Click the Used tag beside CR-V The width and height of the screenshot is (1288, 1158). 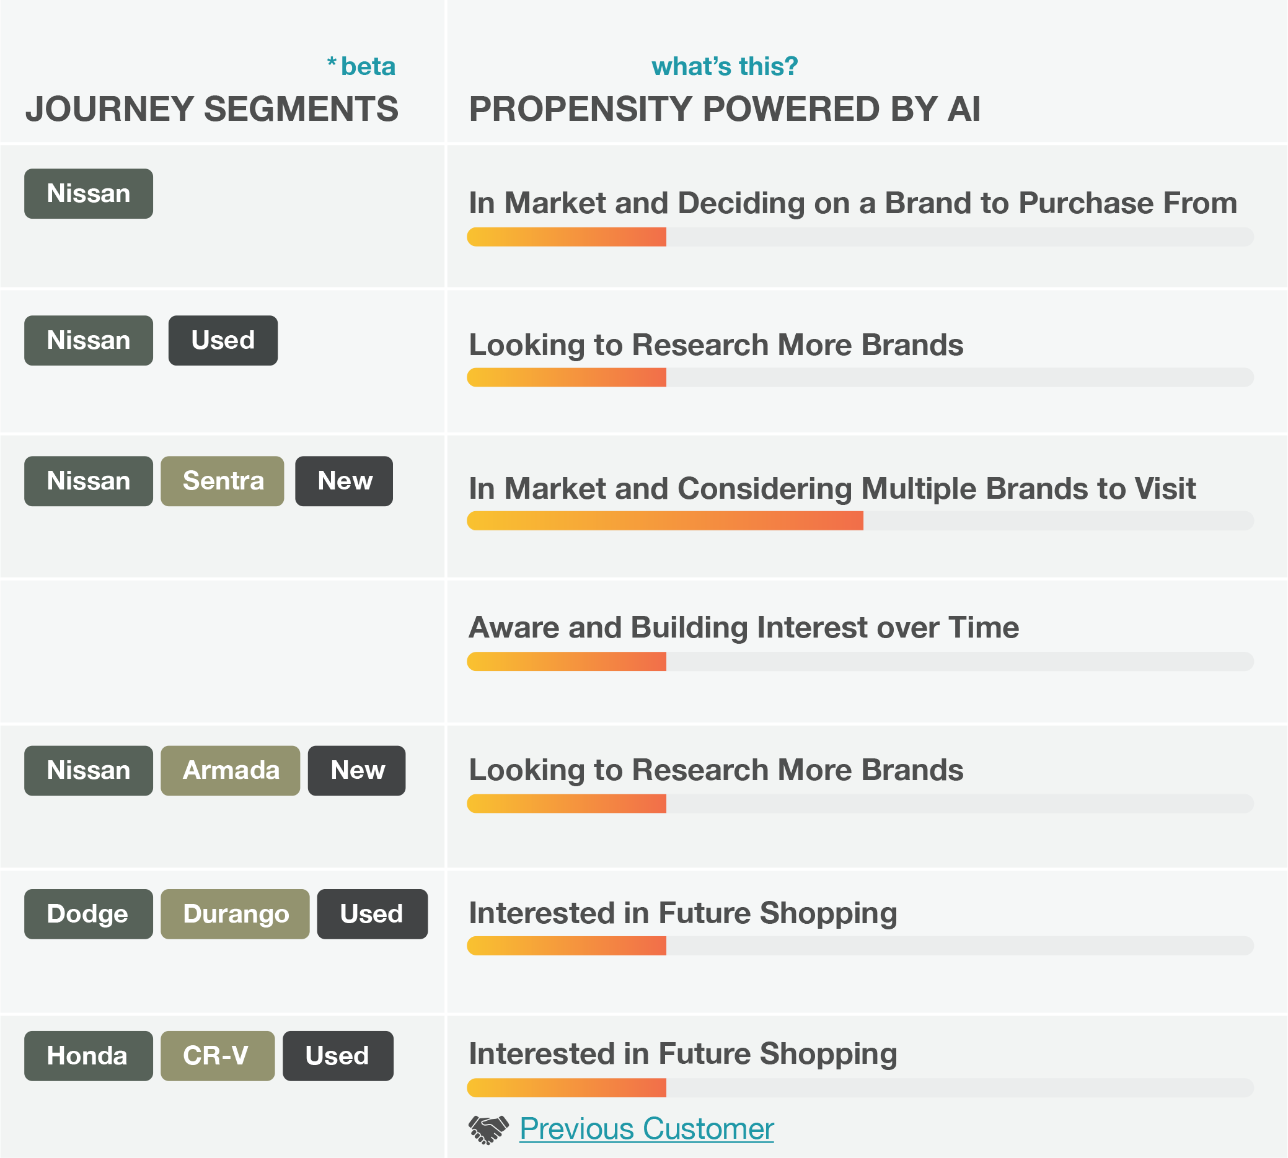click(x=338, y=1056)
